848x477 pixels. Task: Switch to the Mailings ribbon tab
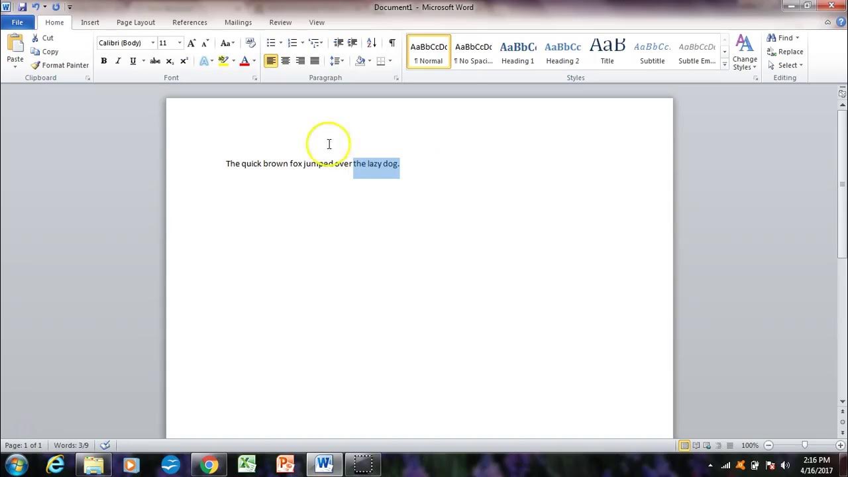click(x=238, y=22)
